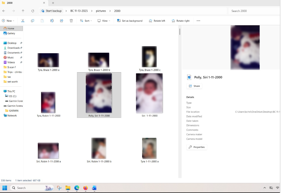The width and height of the screenshot is (281, 193).
Task: Navigate to pictures breadcrumb
Action: (x=101, y=11)
